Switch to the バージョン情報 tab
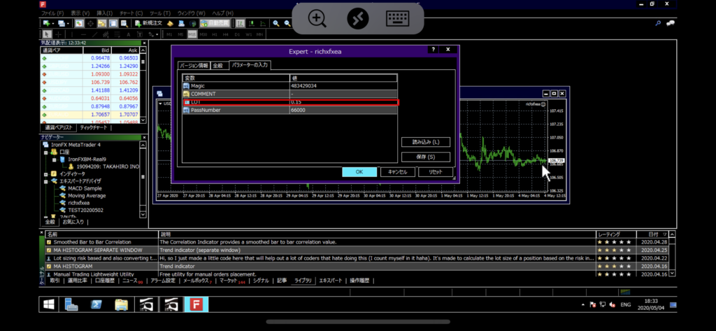The width and height of the screenshot is (716, 331). tap(194, 65)
